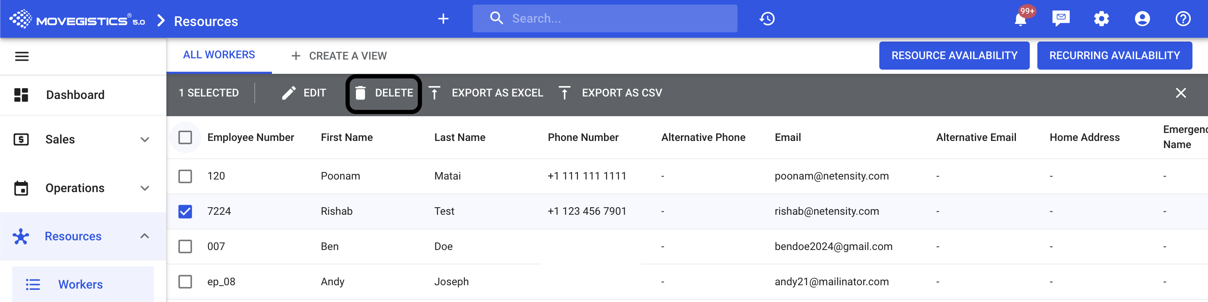Switch to the All Workers tab
Viewport: 1208px width, 302px height.
(x=219, y=55)
